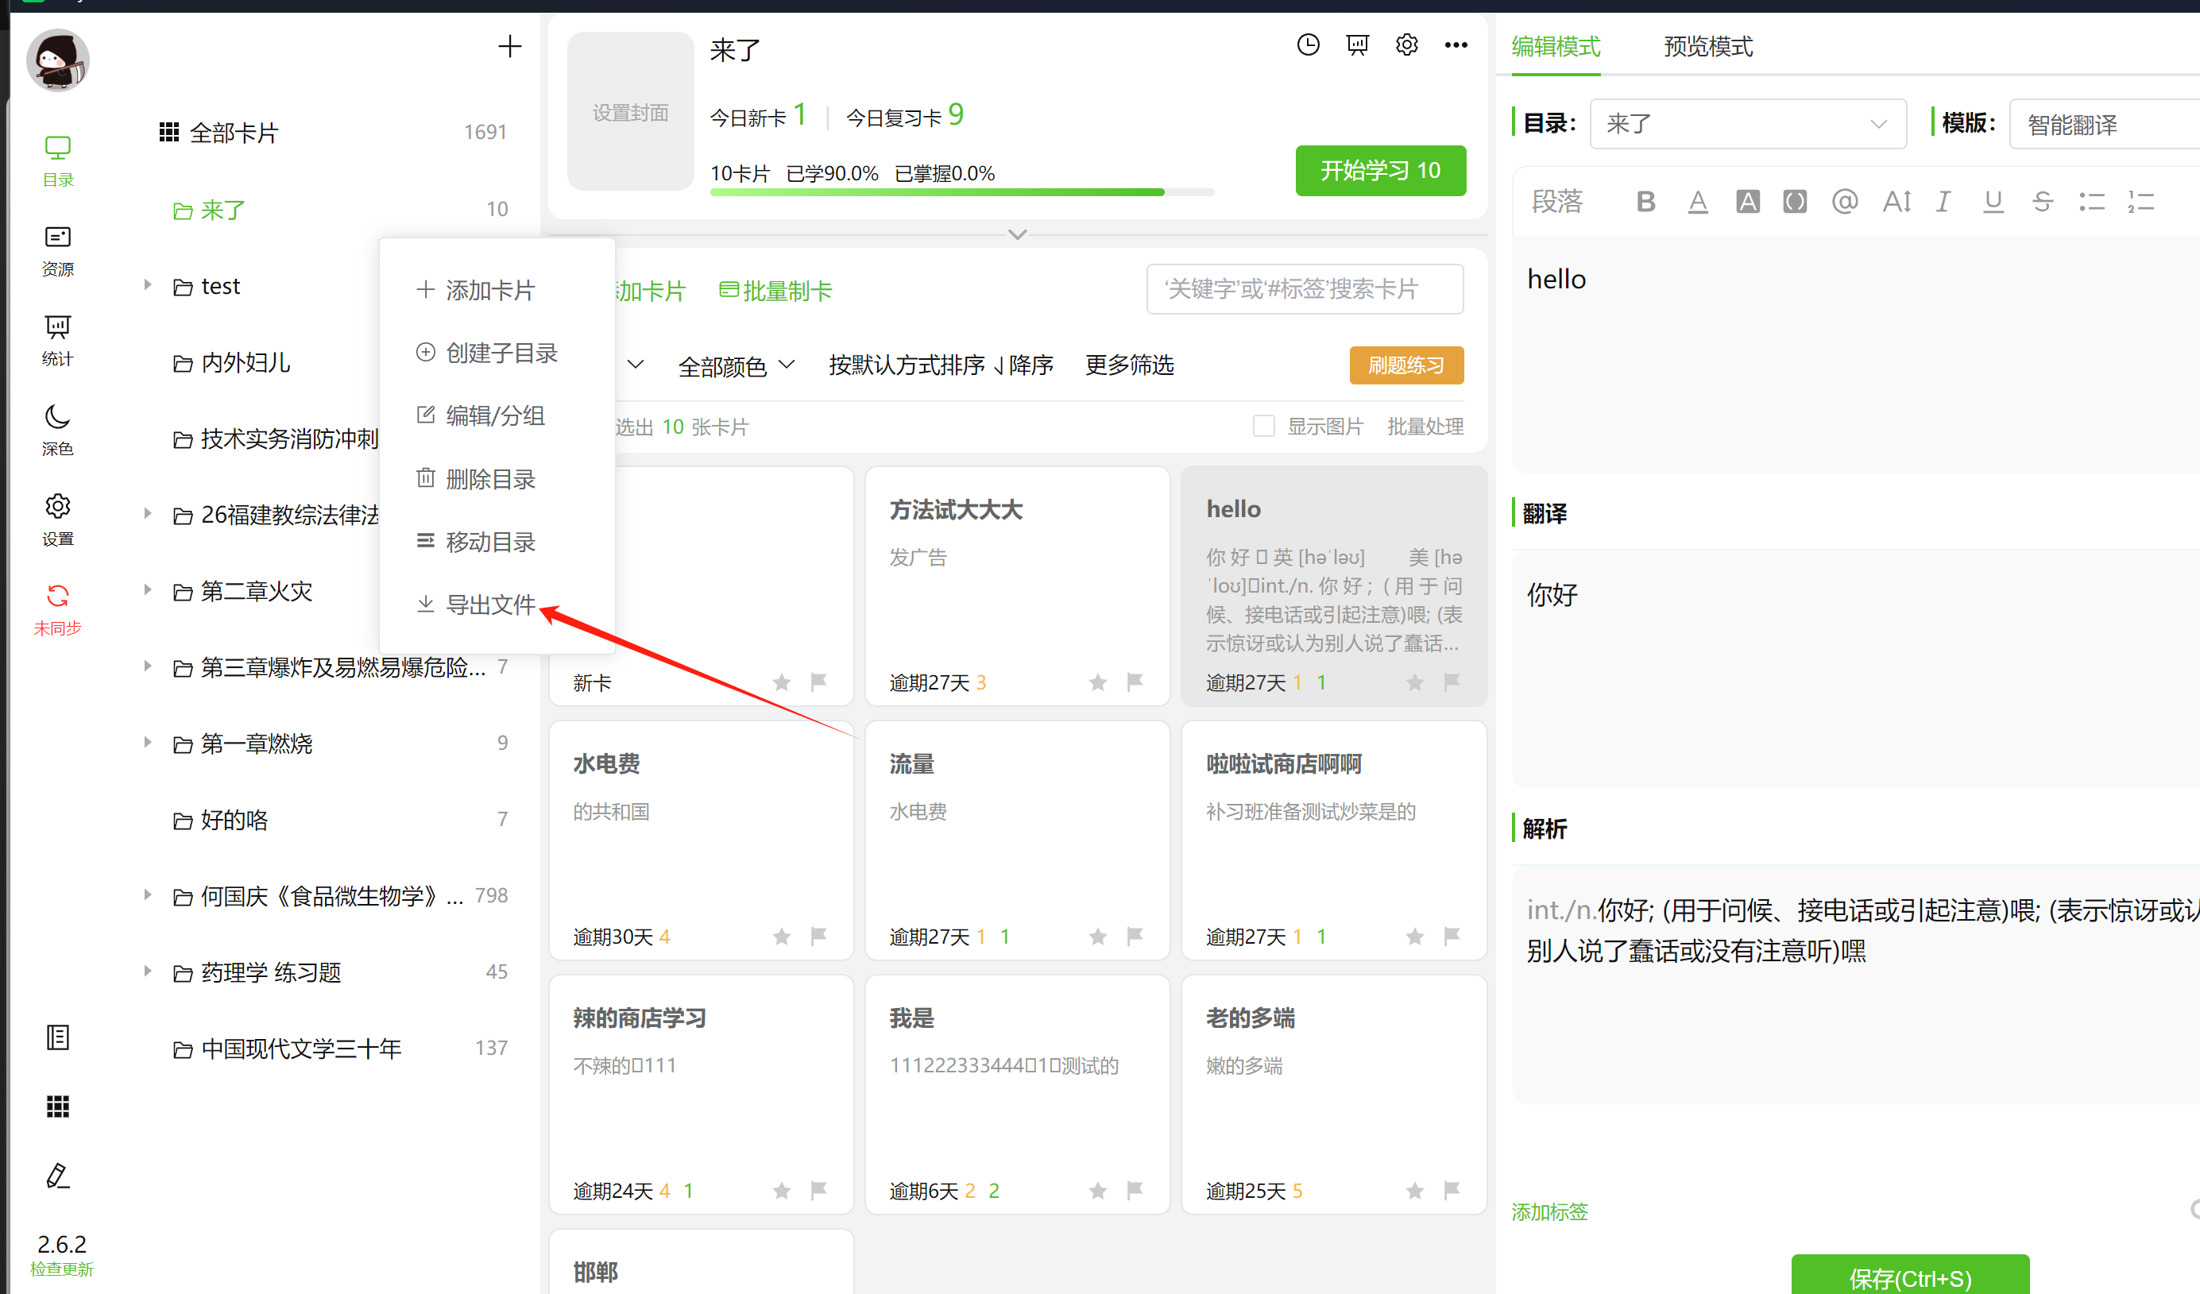Enable the 显示图片 checkbox
Image resolution: width=2200 pixels, height=1294 pixels.
click(1263, 426)
